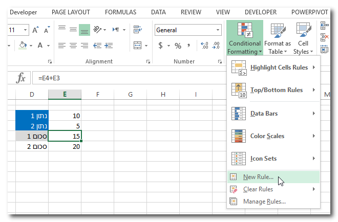Click the Orientation text angle icon

click(99, 30)
